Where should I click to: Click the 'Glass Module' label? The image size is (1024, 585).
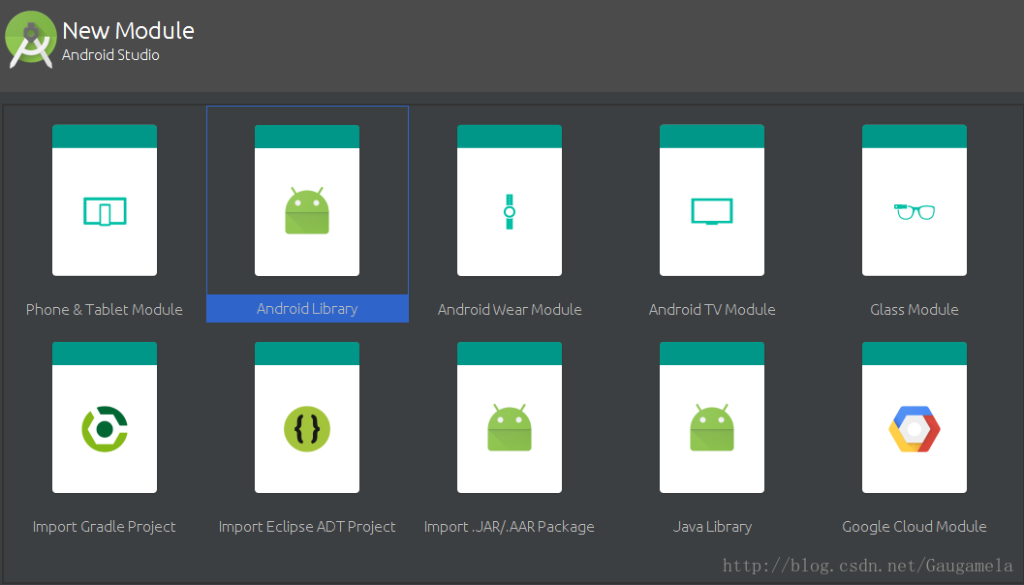[915, 310]
